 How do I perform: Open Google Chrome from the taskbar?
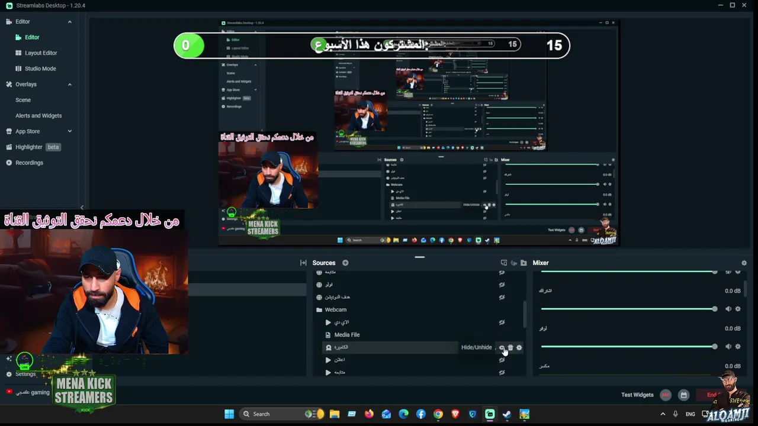[x=438, y=414]
